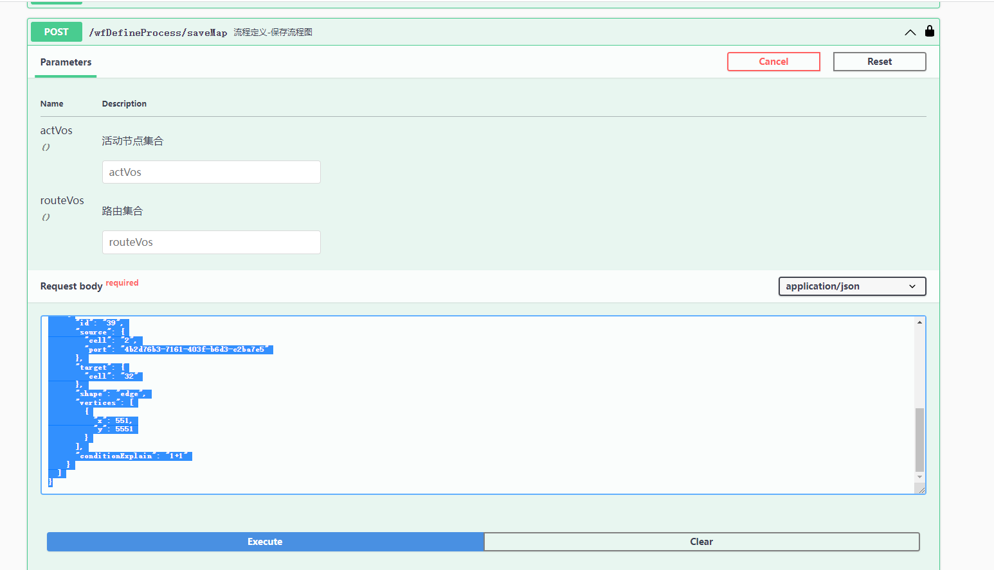Click the 活动节点集合 description text

pos(132,141)
